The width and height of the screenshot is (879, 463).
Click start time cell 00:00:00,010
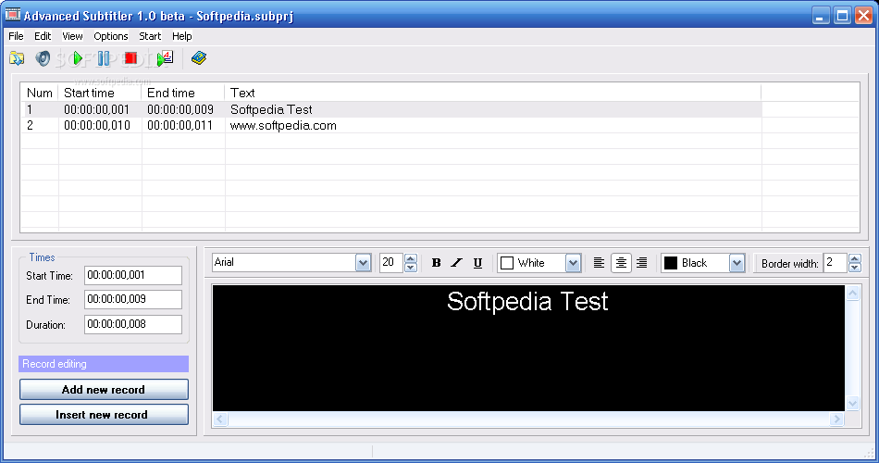[x=97, y=125]
